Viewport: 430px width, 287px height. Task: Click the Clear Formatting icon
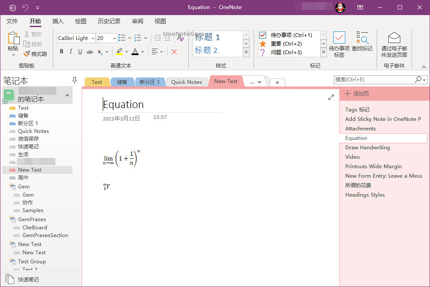tap(181, 38)
